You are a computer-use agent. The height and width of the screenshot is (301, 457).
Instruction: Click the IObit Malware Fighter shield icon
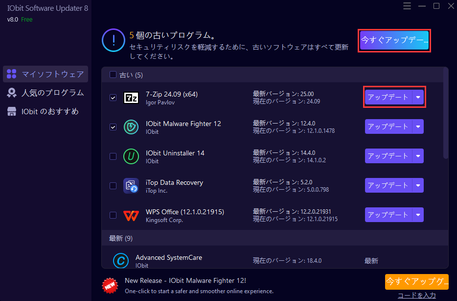click(x=131, y=127)
